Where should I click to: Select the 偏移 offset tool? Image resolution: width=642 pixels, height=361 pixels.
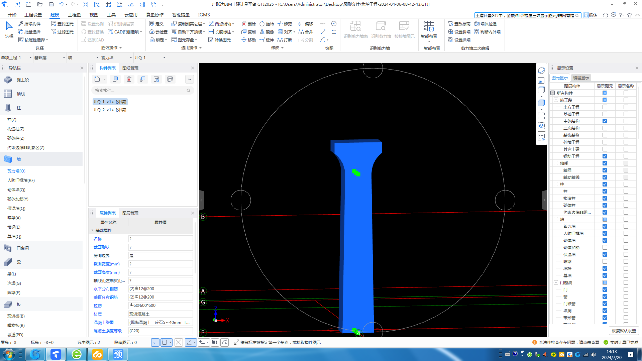(306, 24)
